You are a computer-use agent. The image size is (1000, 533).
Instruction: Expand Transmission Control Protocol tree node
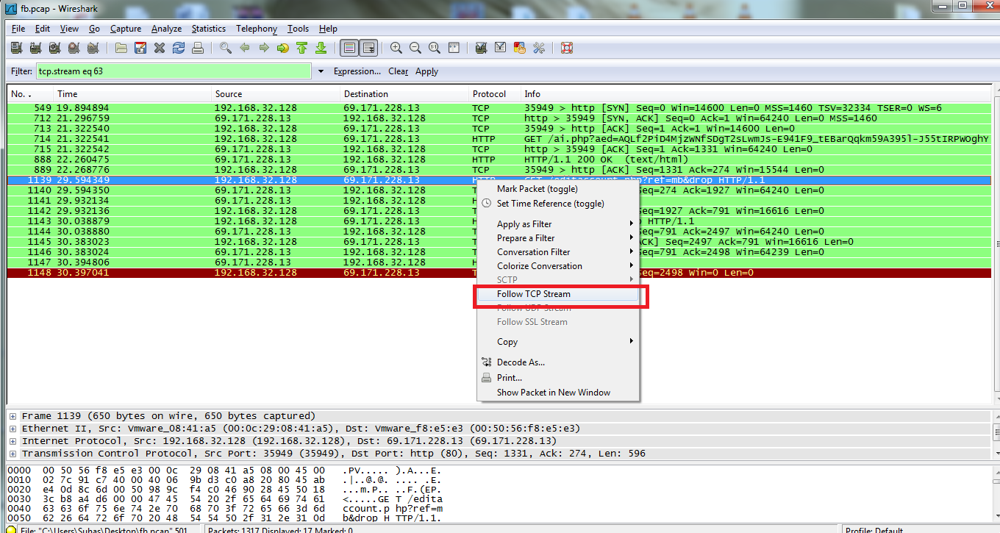pos(13,454)
